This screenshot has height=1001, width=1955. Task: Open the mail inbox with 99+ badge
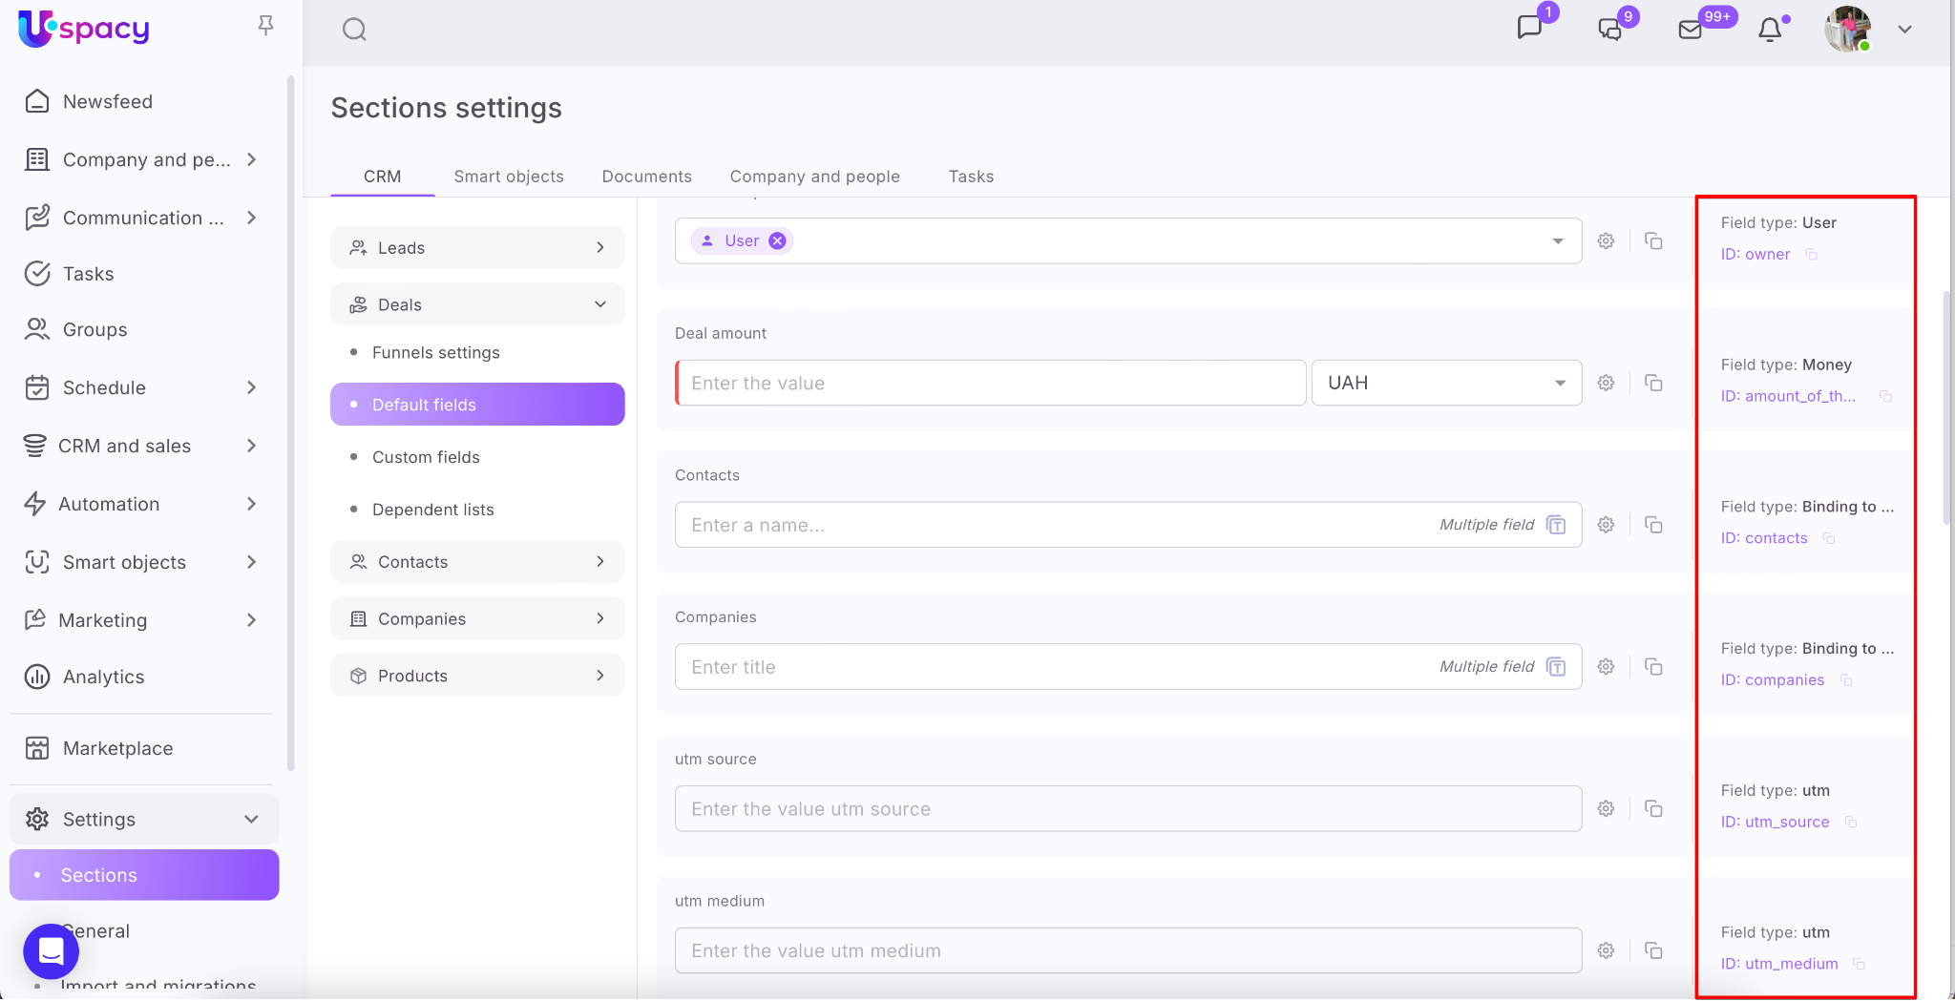coord(1691,30)
